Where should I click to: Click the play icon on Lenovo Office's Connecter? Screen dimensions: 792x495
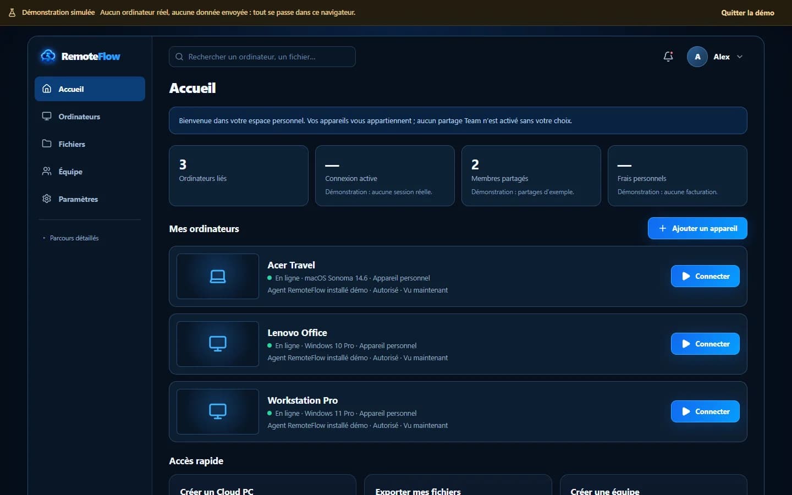coord(686,344)
